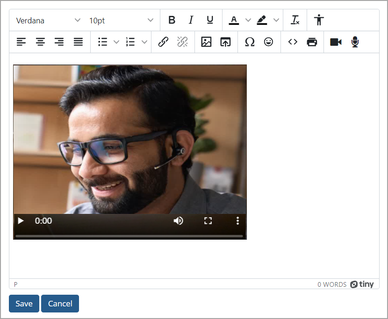Click the Cancel button
This screenshot has height=319, width=388.
point(60,304)
